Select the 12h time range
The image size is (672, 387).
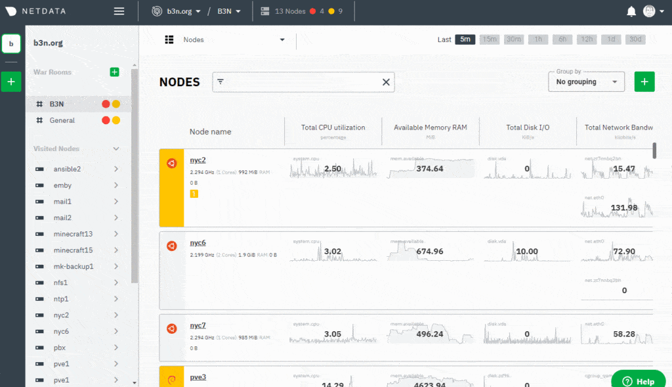tap(587, 39)
